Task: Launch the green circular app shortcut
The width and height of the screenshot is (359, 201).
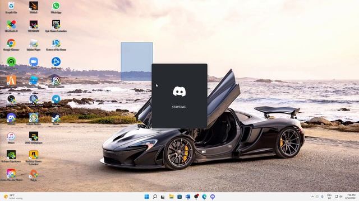Action: point(11,63)
